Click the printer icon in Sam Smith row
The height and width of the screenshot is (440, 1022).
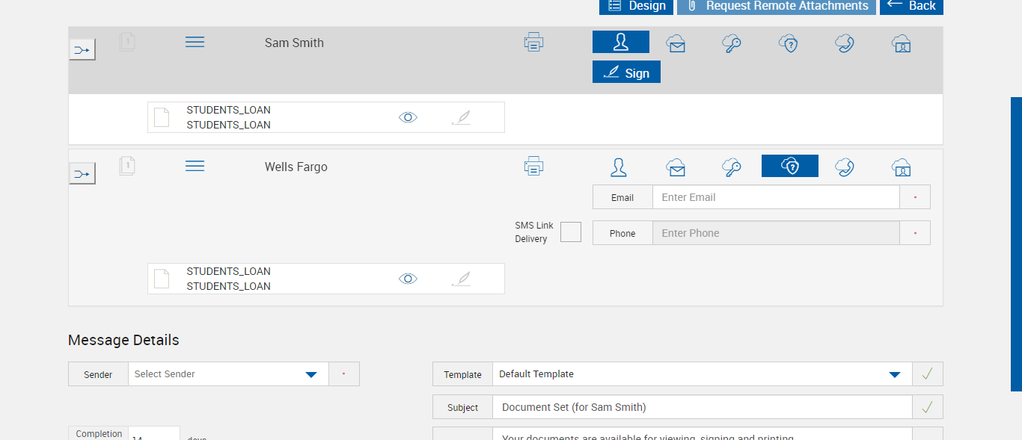[x=533, y=43]
